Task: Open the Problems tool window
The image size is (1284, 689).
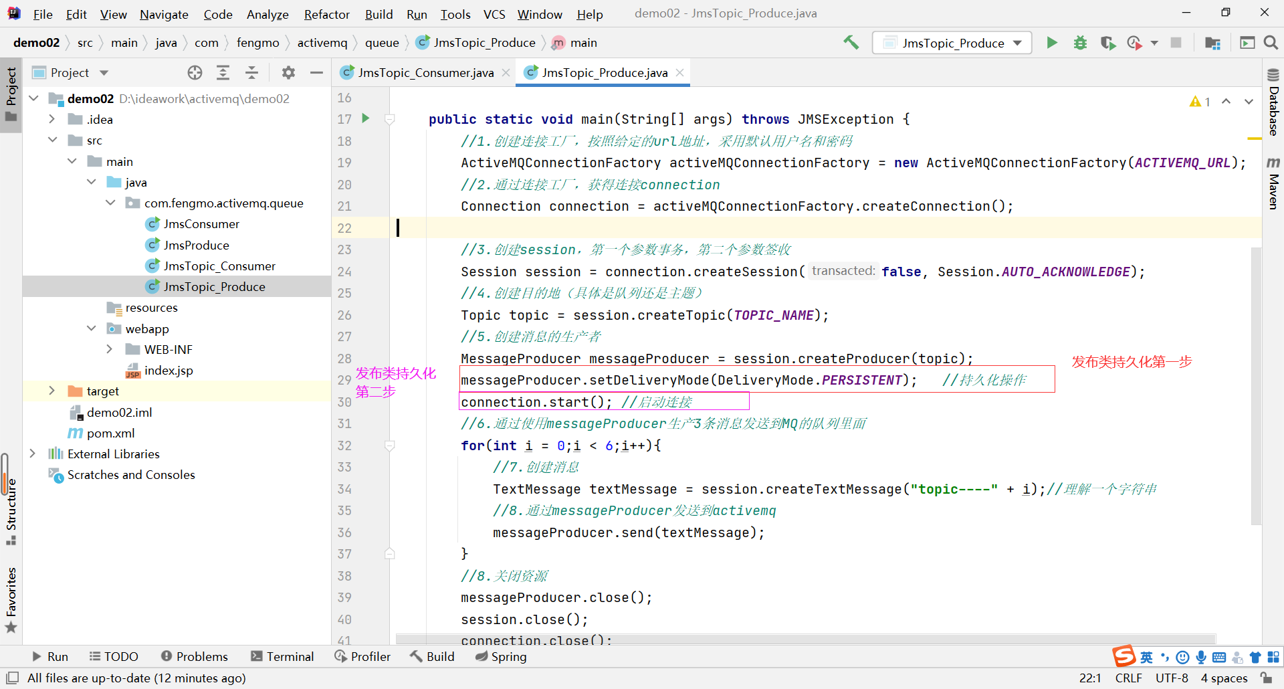Action: [x=194, y=656]
